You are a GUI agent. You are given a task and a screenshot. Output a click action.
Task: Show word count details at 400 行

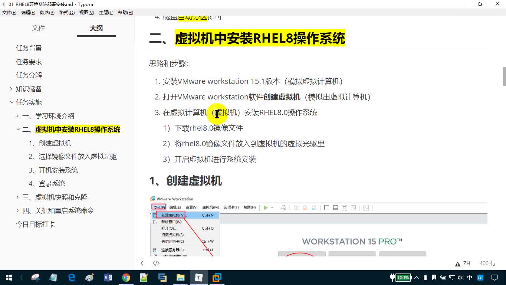tap(487, 263)
